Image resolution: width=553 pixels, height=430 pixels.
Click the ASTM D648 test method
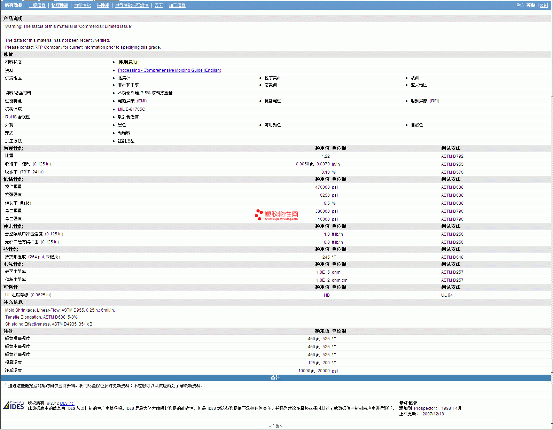[452, 257]
